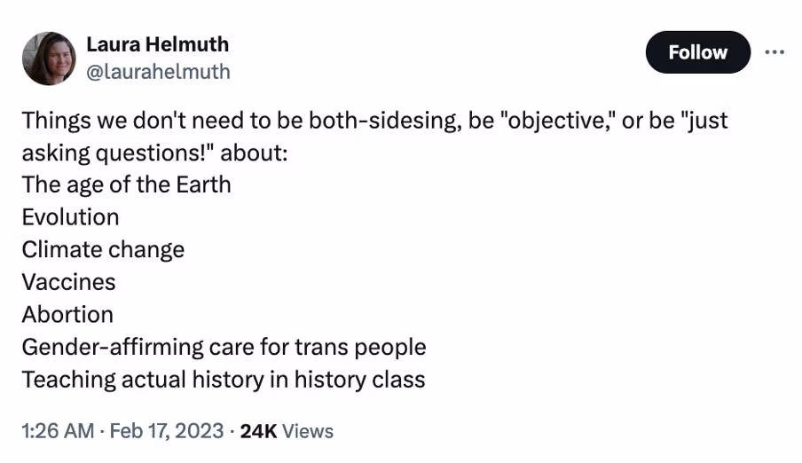Click the 'Climate change' line
This screenshot has height=463, width=802.
click(x=103, y=249)
